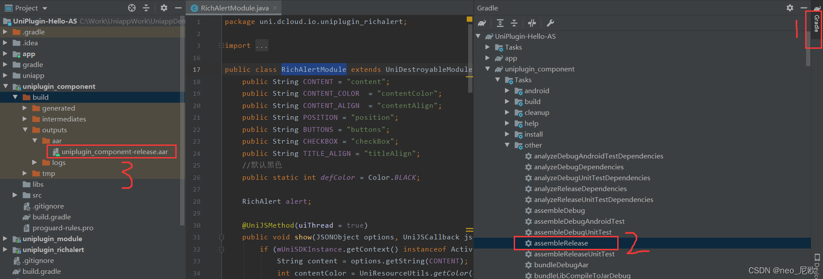
Task: Collapse all nodes in Gradle toolbar
Action: [514, 23]
